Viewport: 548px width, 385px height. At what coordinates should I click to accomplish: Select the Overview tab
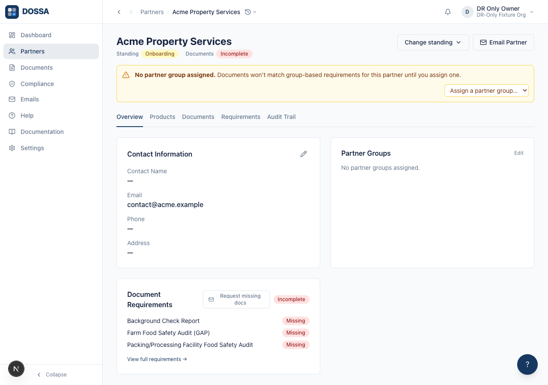click(130, 117)
